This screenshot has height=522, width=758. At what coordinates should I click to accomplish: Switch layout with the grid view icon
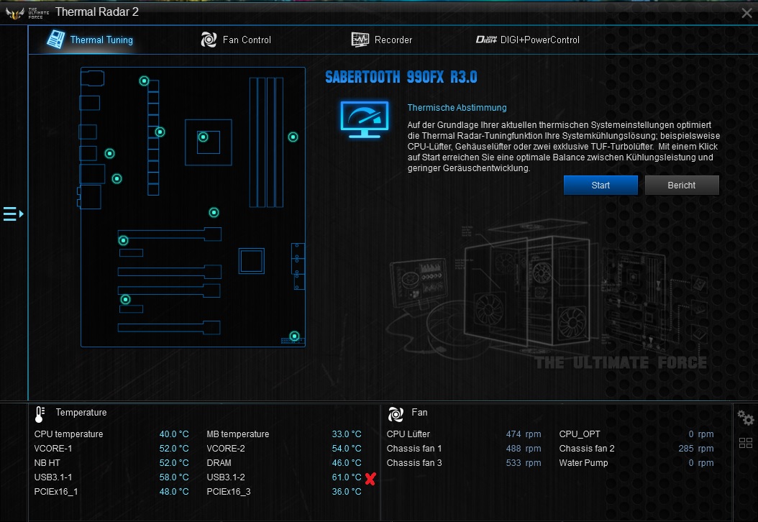pos(746,443)
